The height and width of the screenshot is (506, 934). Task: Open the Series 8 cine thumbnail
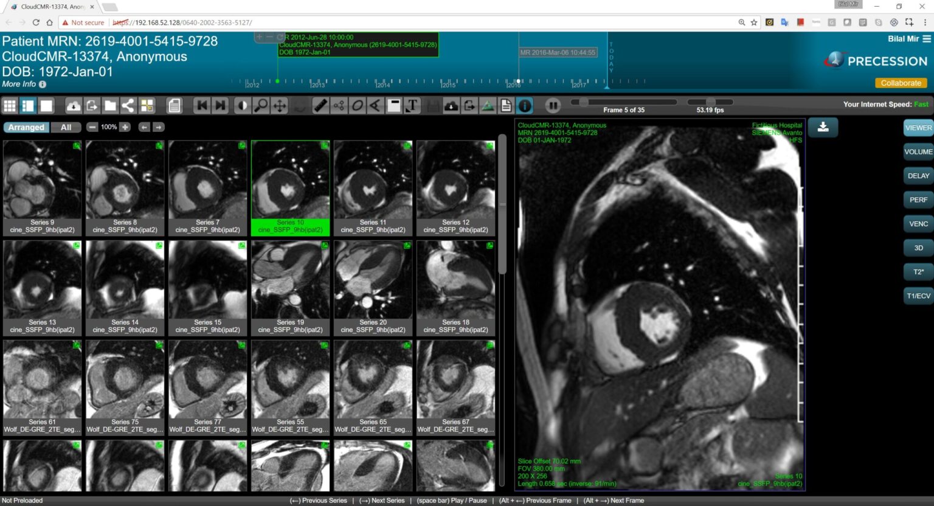click(x=125, y=188)
